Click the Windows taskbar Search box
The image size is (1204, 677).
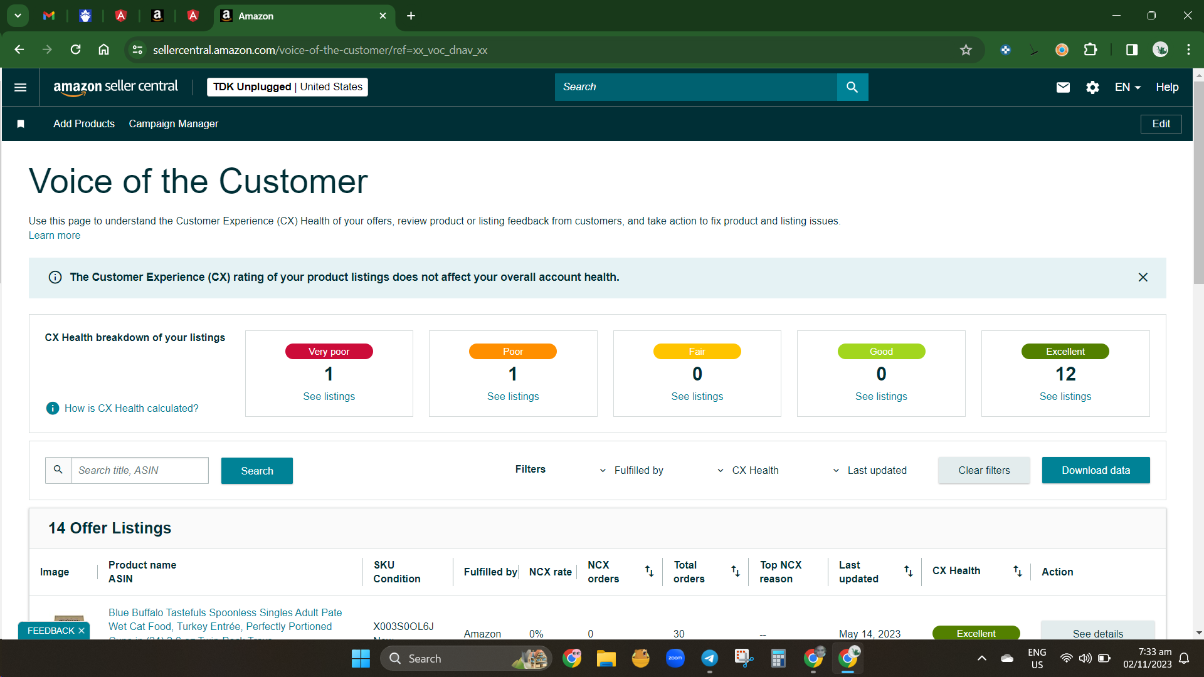point(466,658)
